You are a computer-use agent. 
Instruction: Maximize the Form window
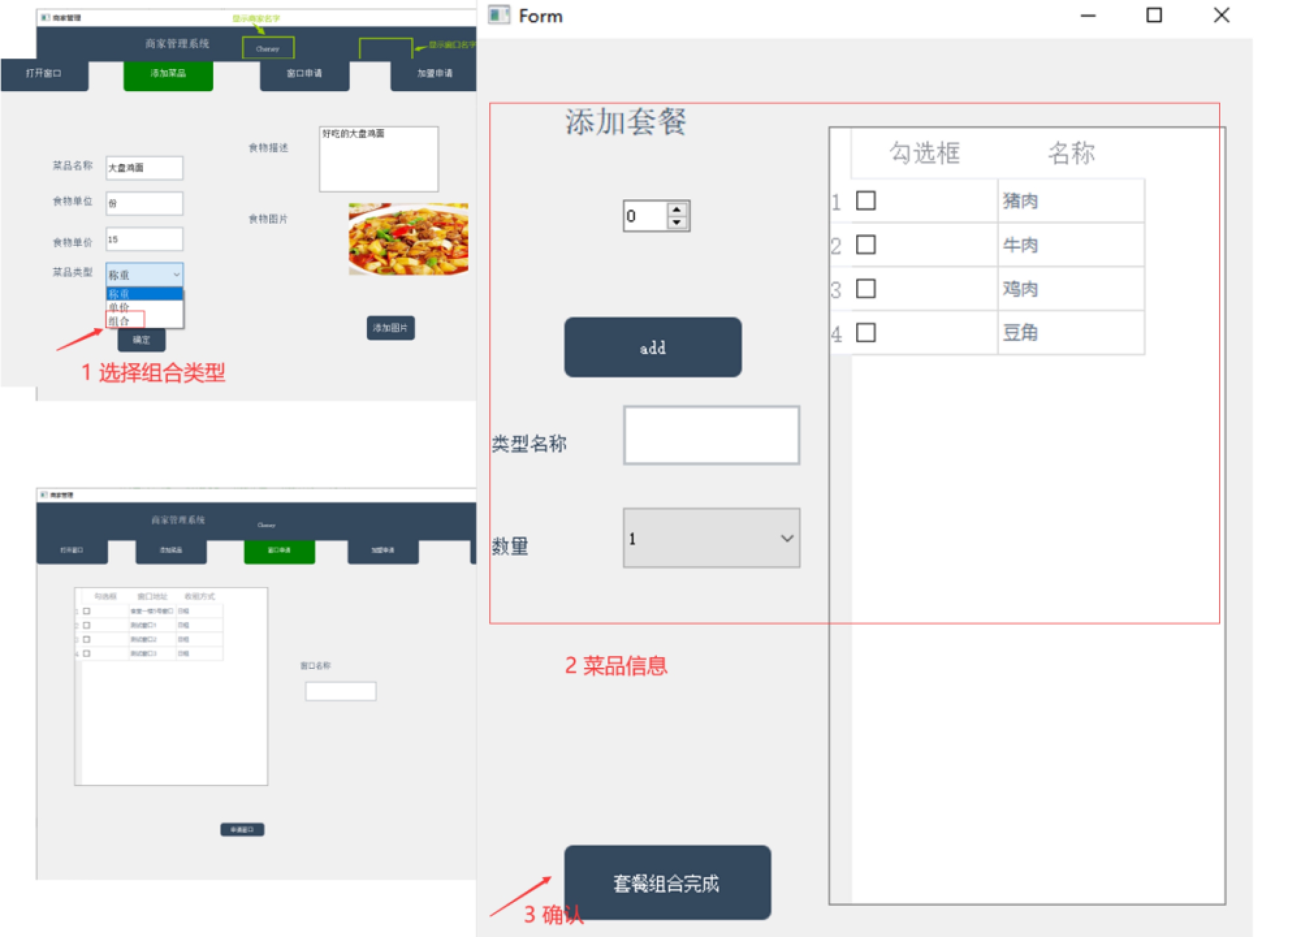pos(1154,15)
